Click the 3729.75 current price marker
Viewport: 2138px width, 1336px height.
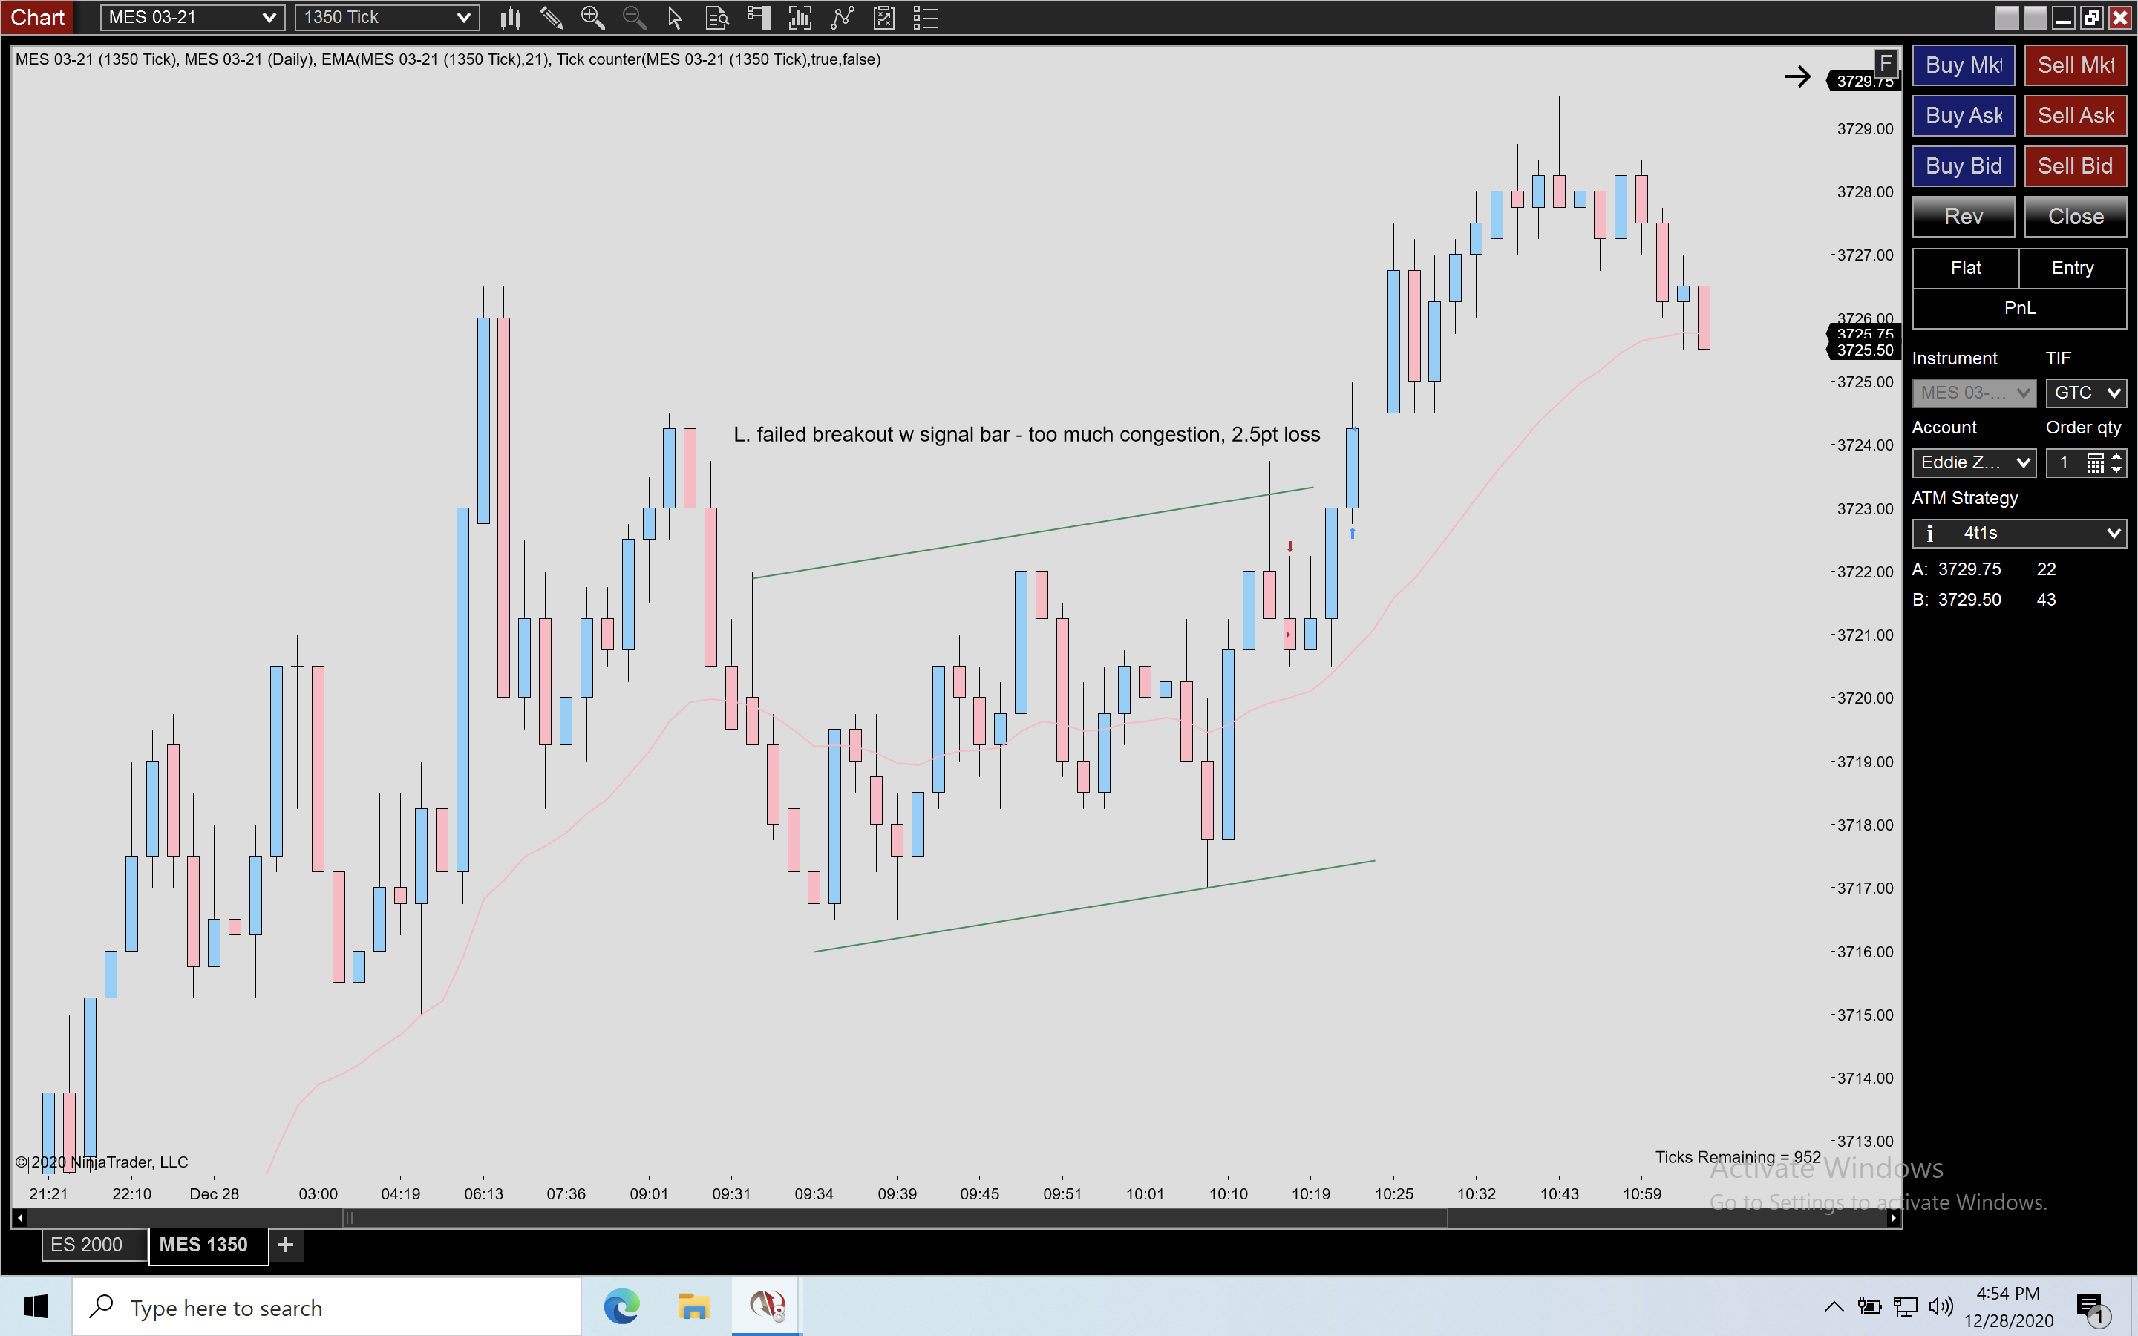(x=1864, y=82)
